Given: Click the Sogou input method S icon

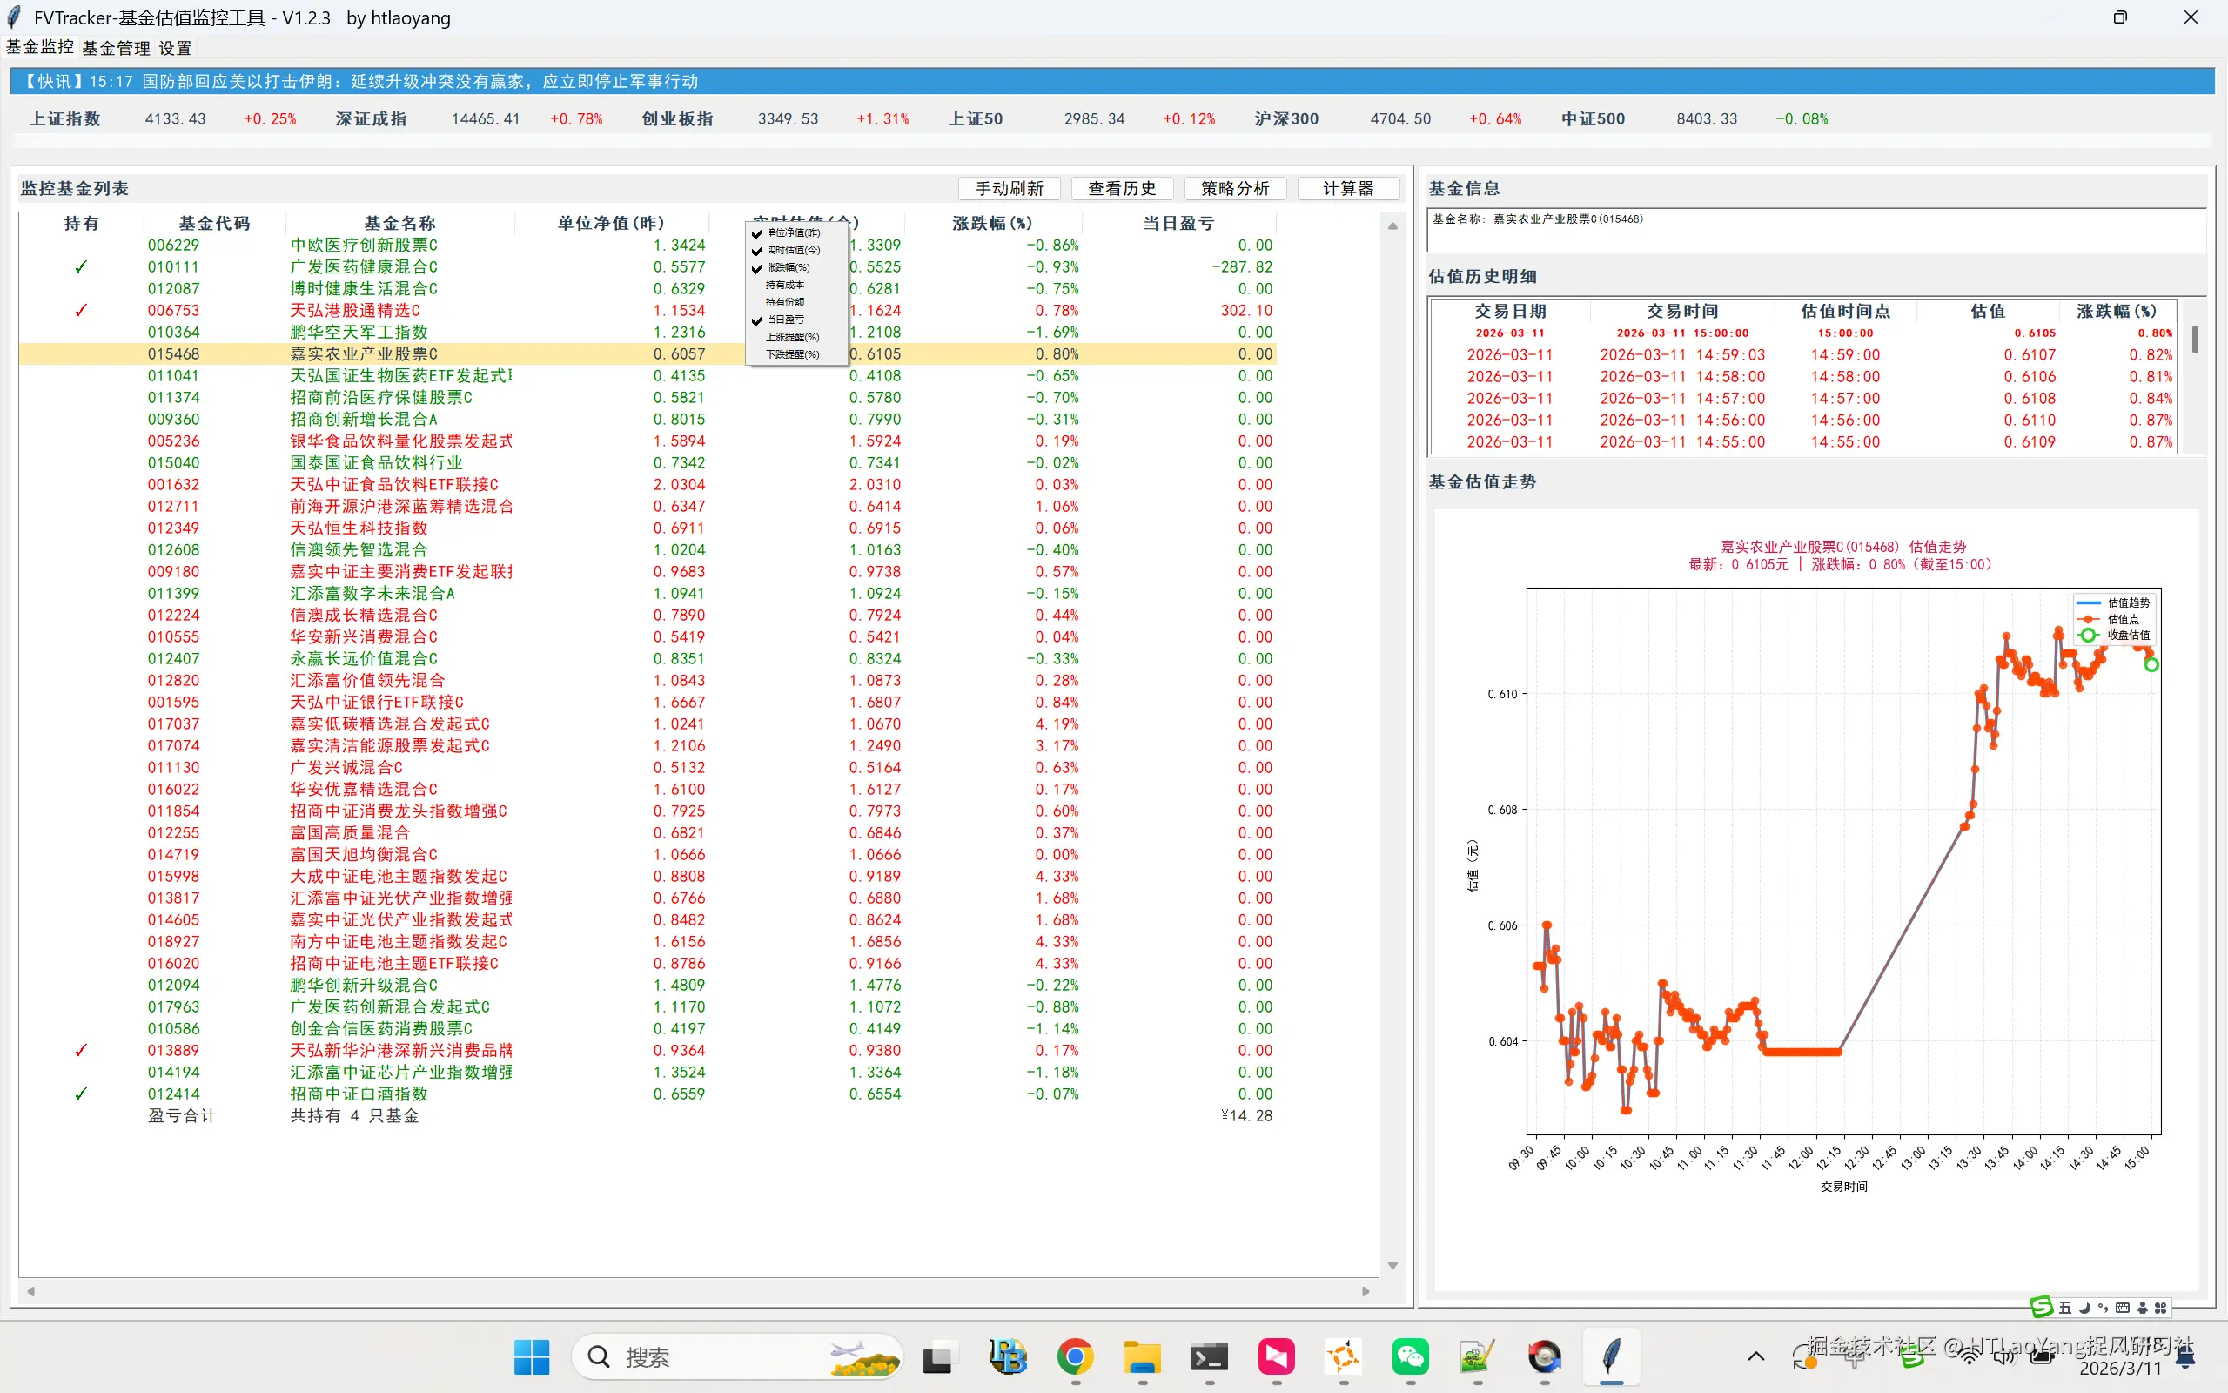Looking at the screenshot, I should click(2041, 1307).
